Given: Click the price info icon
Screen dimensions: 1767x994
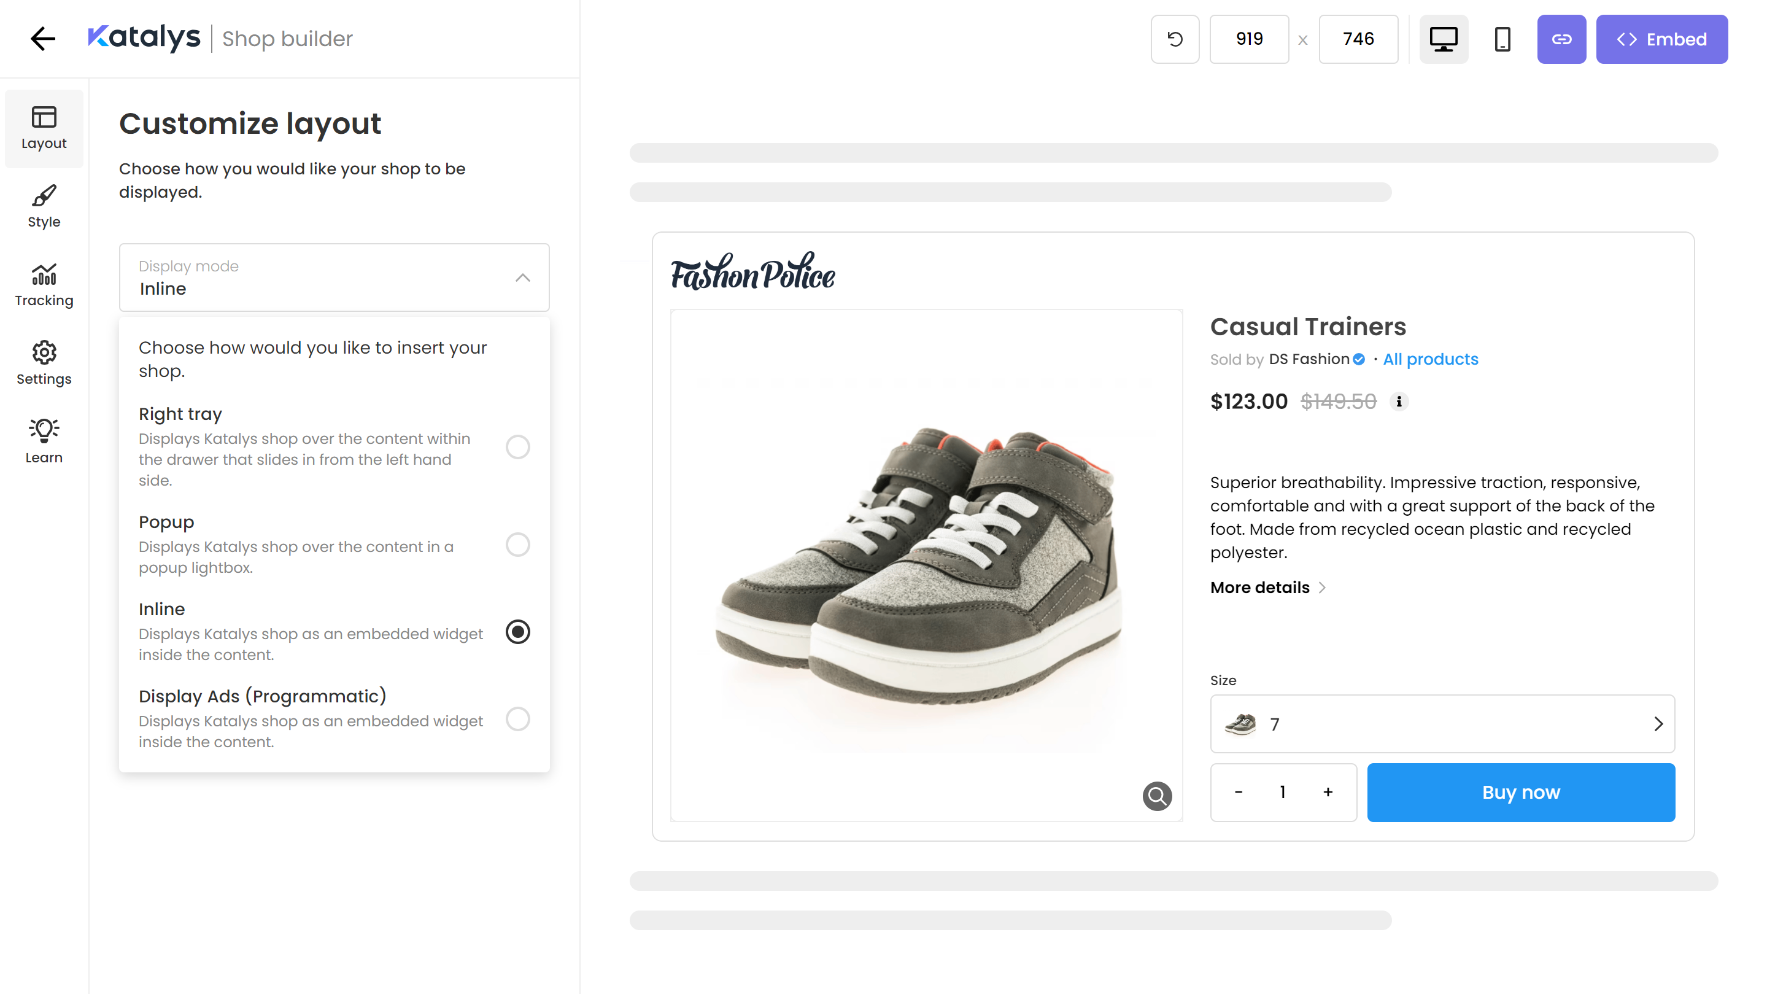Looking at the screenshot, I should pos(1399,402).
